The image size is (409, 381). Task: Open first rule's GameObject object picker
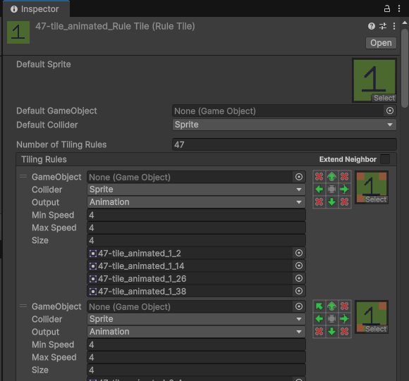299,177
